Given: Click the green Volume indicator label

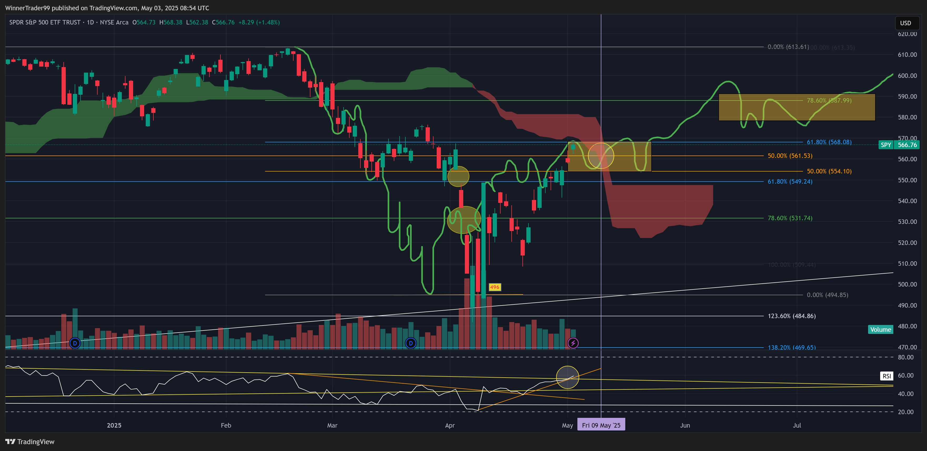Looking at the screenshot, I should (x=881, y=329).
